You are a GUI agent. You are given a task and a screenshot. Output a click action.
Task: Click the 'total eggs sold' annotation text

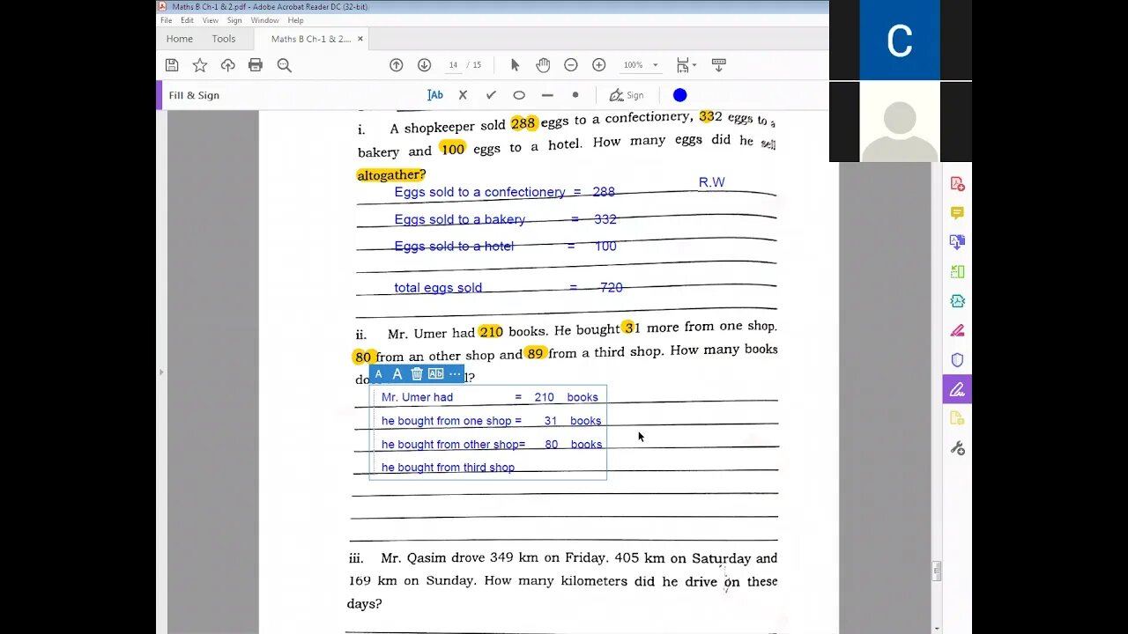pos(438,288)
